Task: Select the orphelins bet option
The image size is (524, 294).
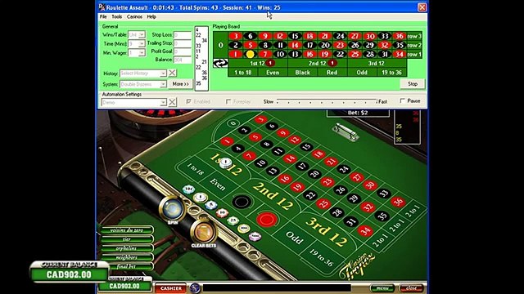Action: coord(127,248)
